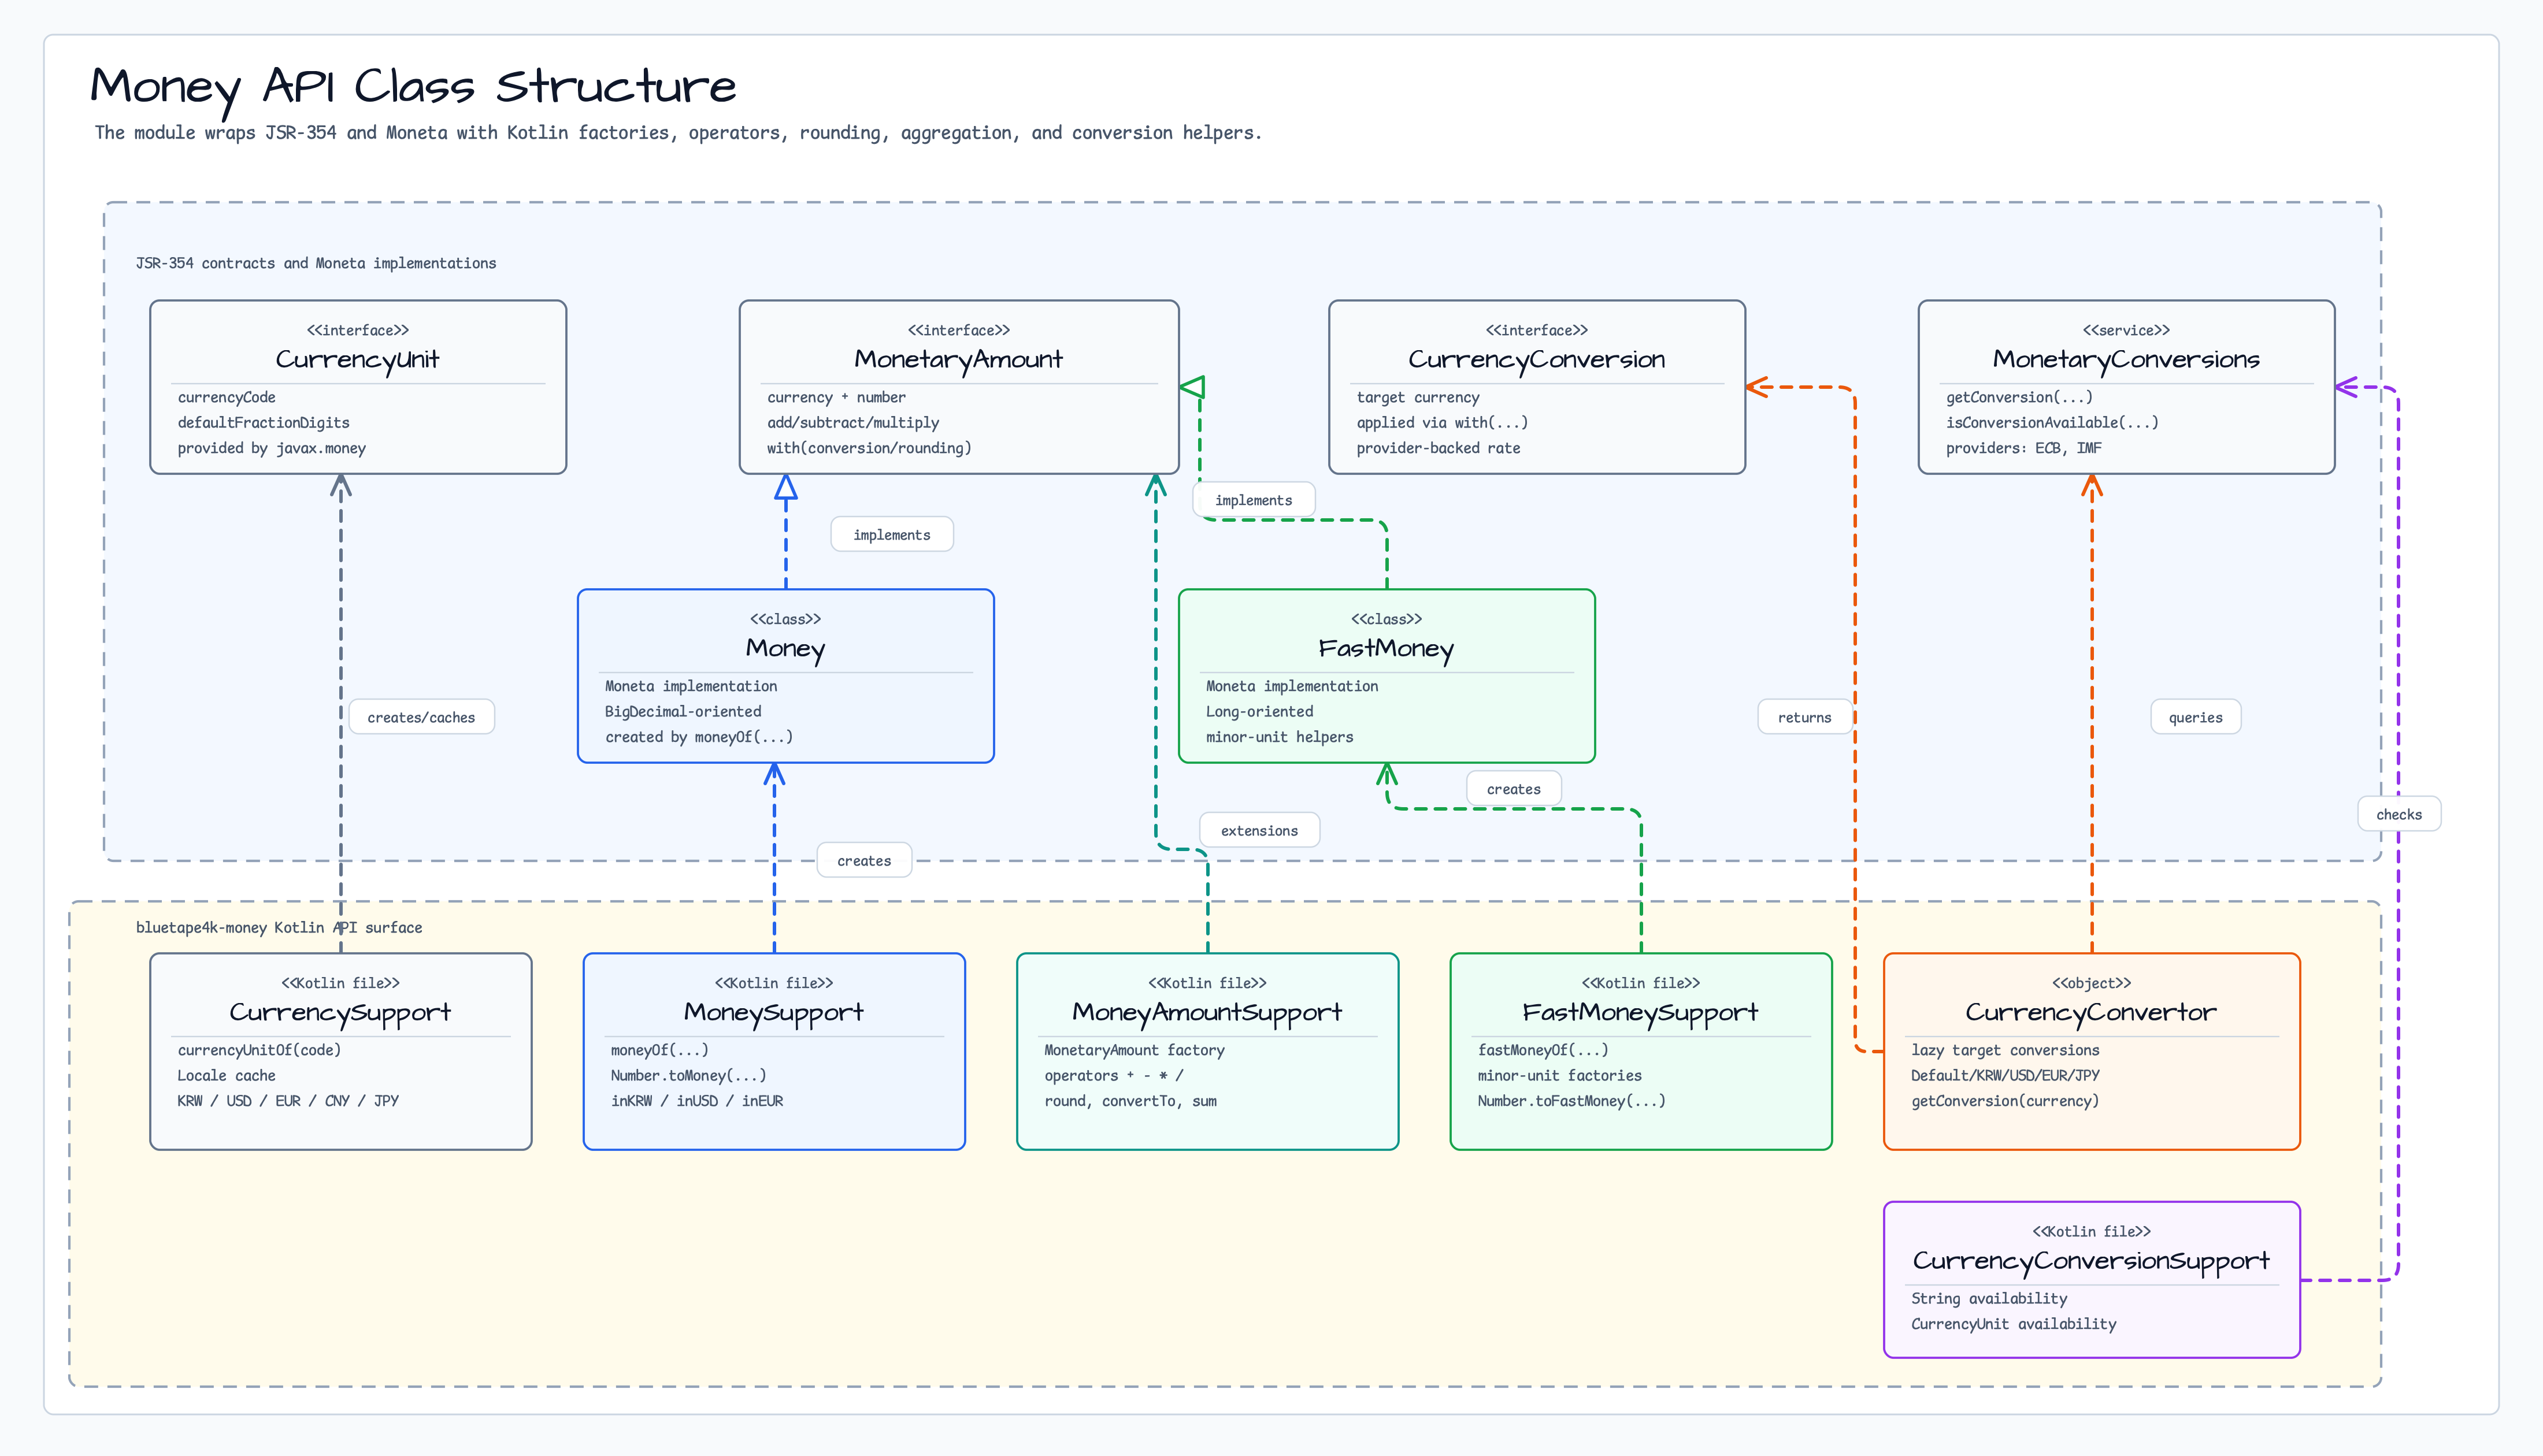Select the CurrencyConversionSupport title
The image size is (2543, 1456).
pyautogui.click(x=2091, y=1261)
